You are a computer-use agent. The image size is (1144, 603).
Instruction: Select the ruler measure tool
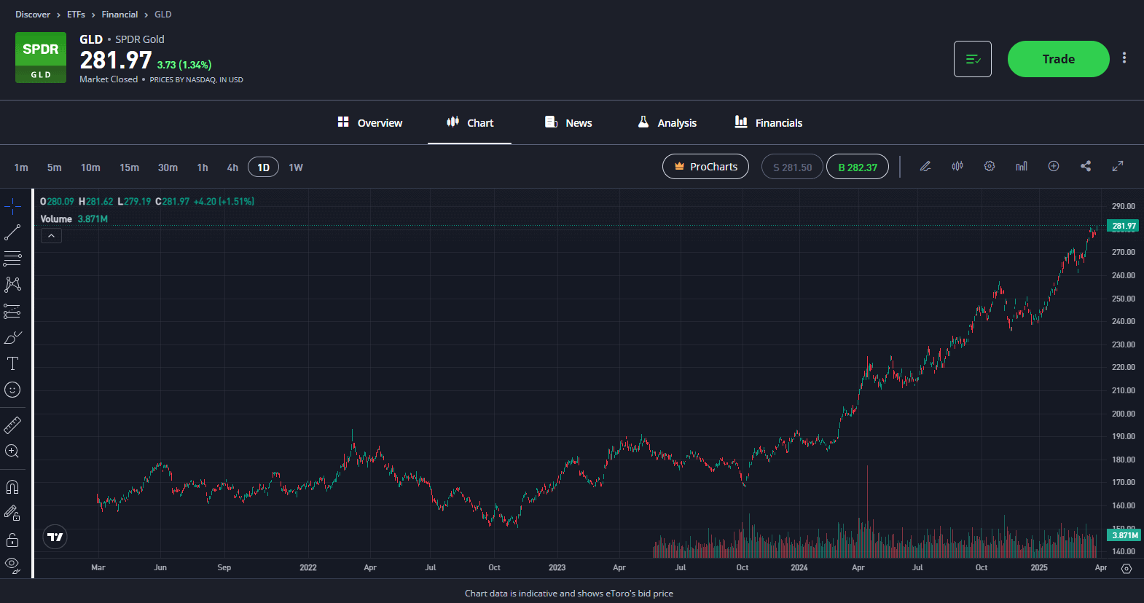[x=12, y=425]
